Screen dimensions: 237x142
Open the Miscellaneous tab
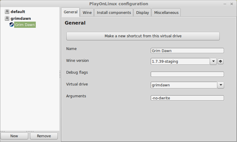166,13
